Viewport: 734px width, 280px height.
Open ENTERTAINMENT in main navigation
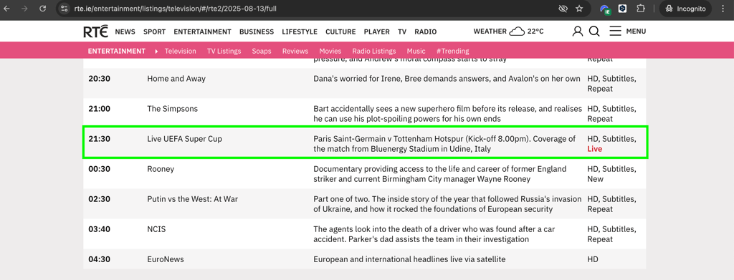(202, 32)
